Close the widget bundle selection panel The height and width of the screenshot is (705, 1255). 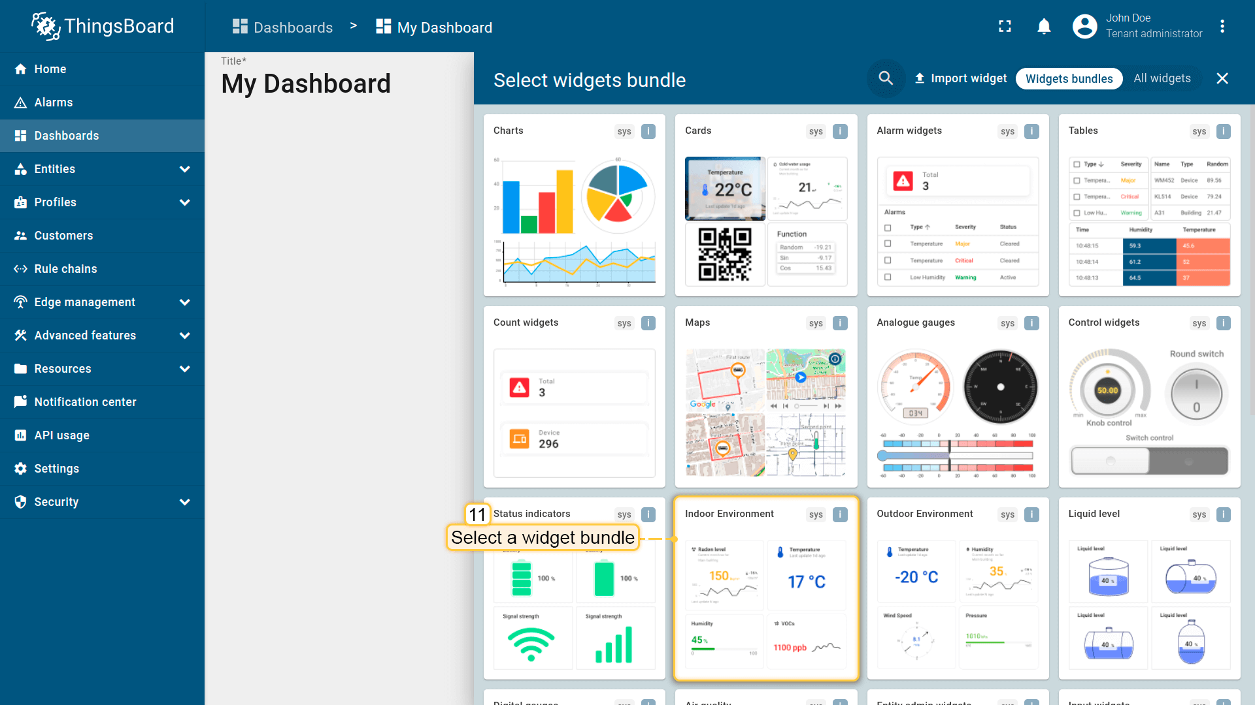tap(1222, 78)
